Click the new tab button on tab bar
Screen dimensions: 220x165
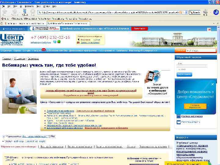pyautogui.click(x=2, y=24)
